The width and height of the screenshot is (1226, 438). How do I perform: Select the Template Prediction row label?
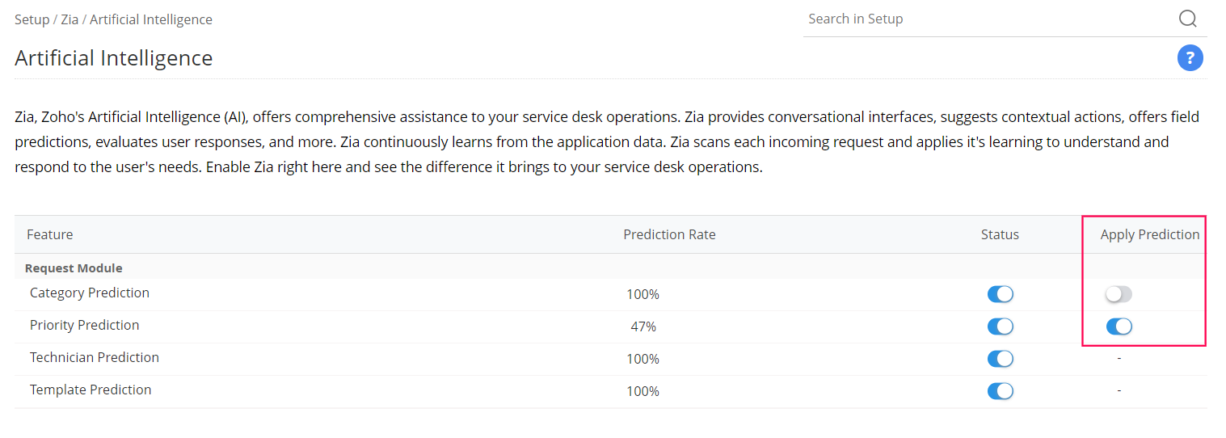[x=91, y=390]
